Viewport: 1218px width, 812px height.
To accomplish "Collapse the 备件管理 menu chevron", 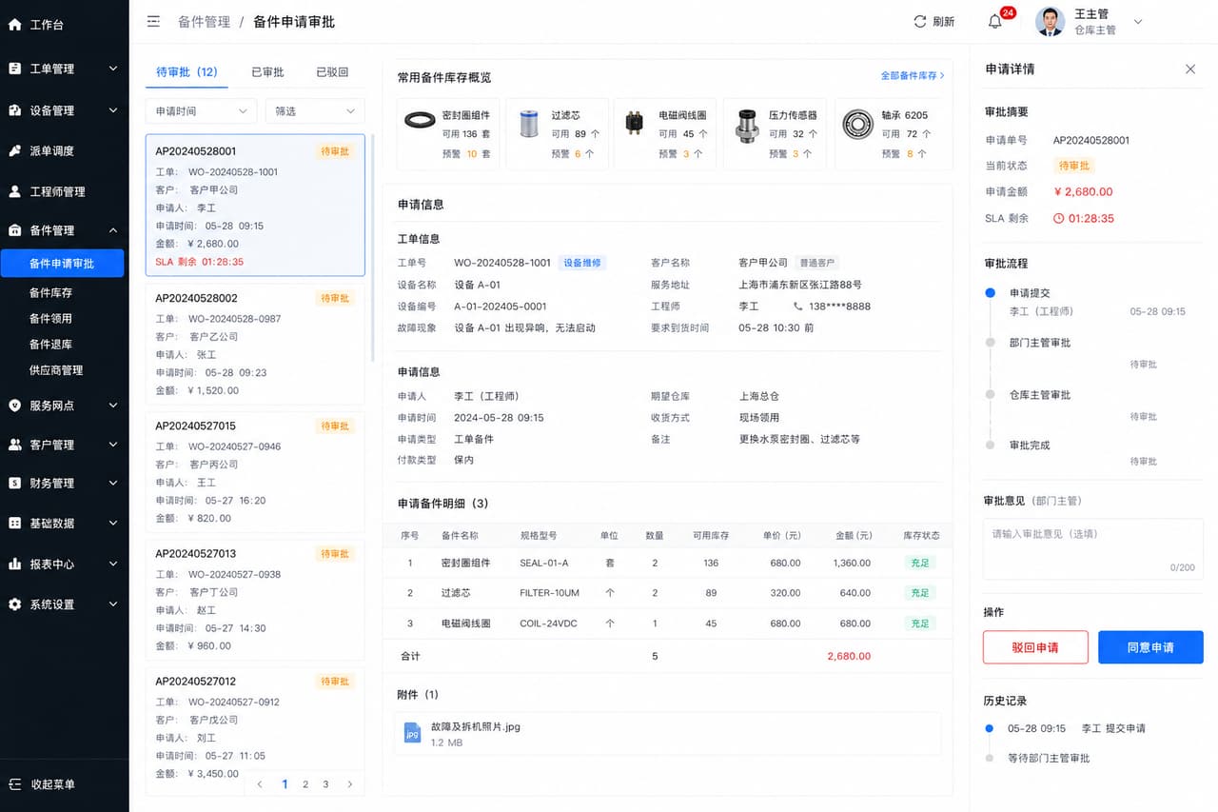I will (x=113, y=230).
